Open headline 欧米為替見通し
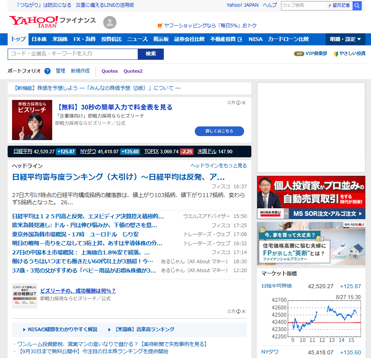Viewport: 371px width, 358px height. [x=84, y=225]
